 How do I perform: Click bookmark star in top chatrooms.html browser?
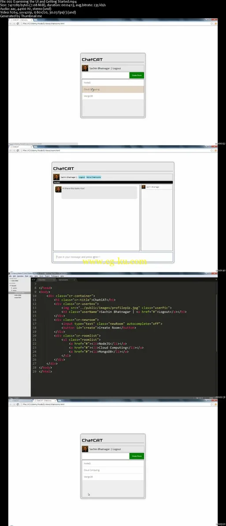coord(211,24)
